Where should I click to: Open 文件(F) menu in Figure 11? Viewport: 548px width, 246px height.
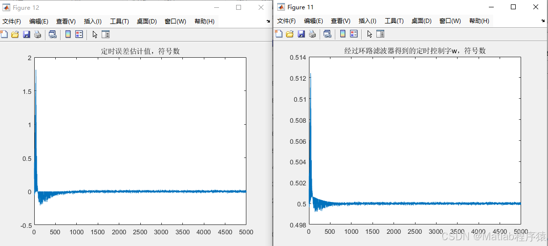tap(286, 21)
